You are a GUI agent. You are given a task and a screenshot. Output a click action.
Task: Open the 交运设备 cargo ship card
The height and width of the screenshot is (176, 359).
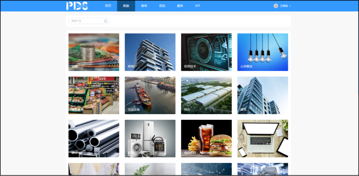click(x=150, y=95)
